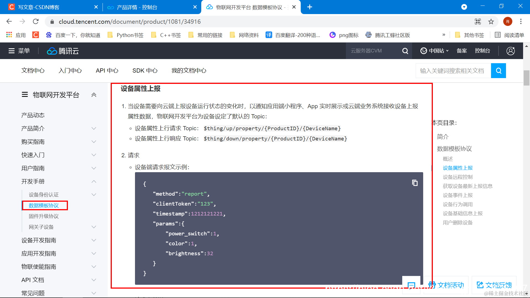This screenshot has width=530, height=298.
Task: Open 其他书签 folder
Action: [470, 35]
